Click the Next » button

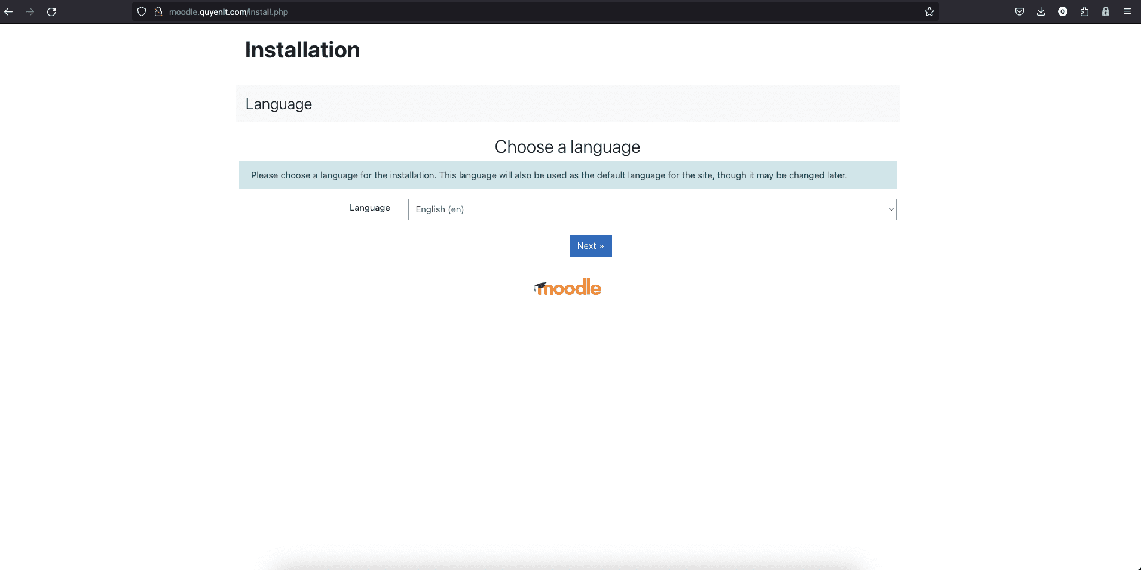pos(591,246)
